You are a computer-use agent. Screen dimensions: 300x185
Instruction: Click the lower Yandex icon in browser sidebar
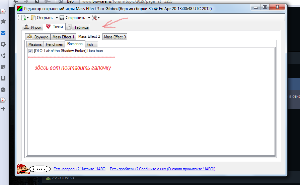[3, 100]
